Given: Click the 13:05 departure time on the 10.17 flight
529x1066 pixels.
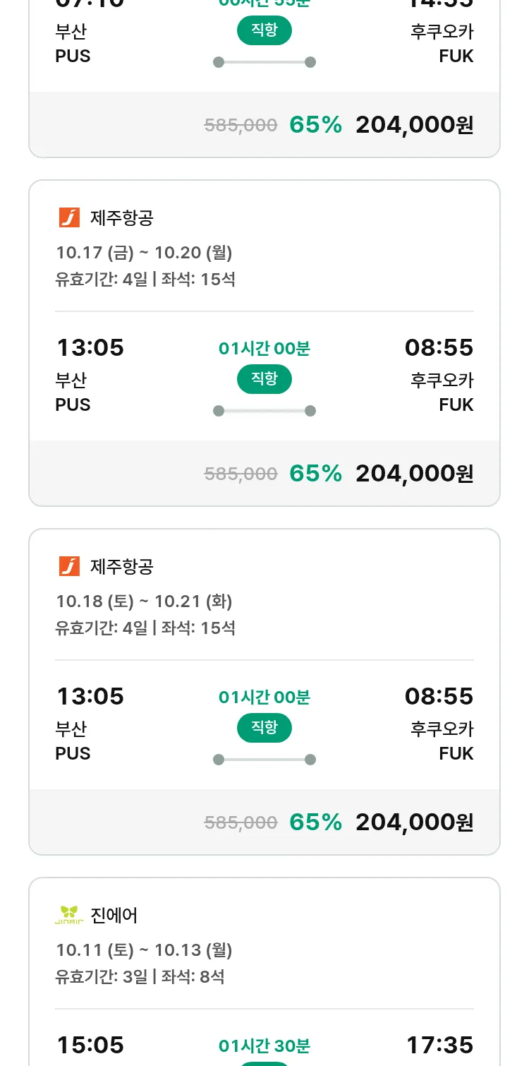Looking at the screenshot, I should pyautogui.click(x=90, y=347).
